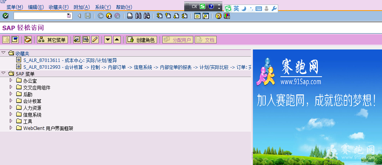This screenshot has width=382, height=165.
Task: Collapse the SAP 菜单 folder node
Action: coord(3,73)
